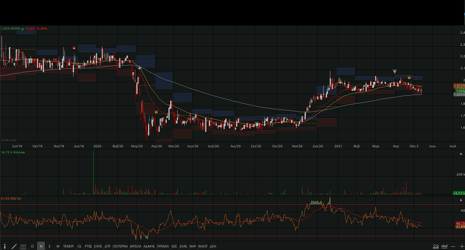The width and height of the screenshot is (465, 250).
Task: Switch to E weekly timeframe
Action: point(50,246)
